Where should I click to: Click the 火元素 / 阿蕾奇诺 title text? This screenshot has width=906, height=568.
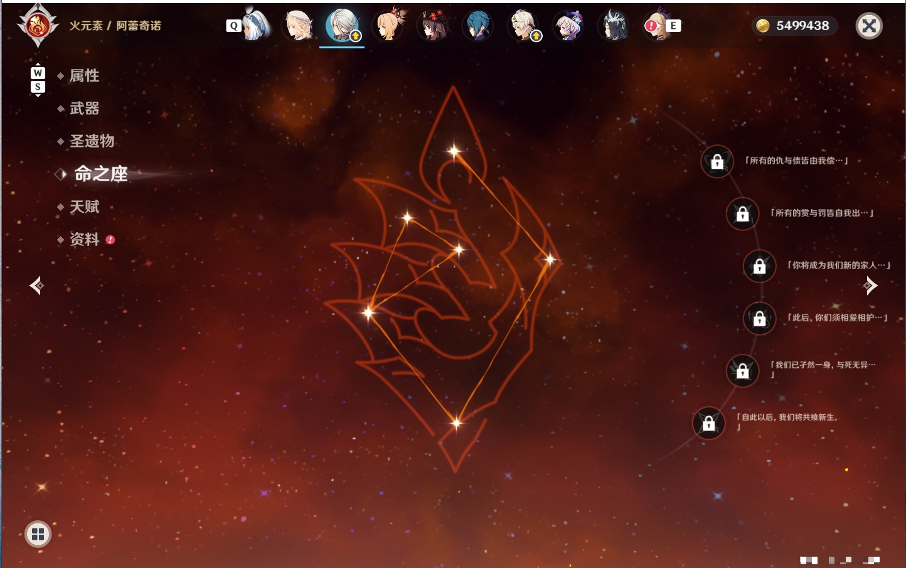115,26
